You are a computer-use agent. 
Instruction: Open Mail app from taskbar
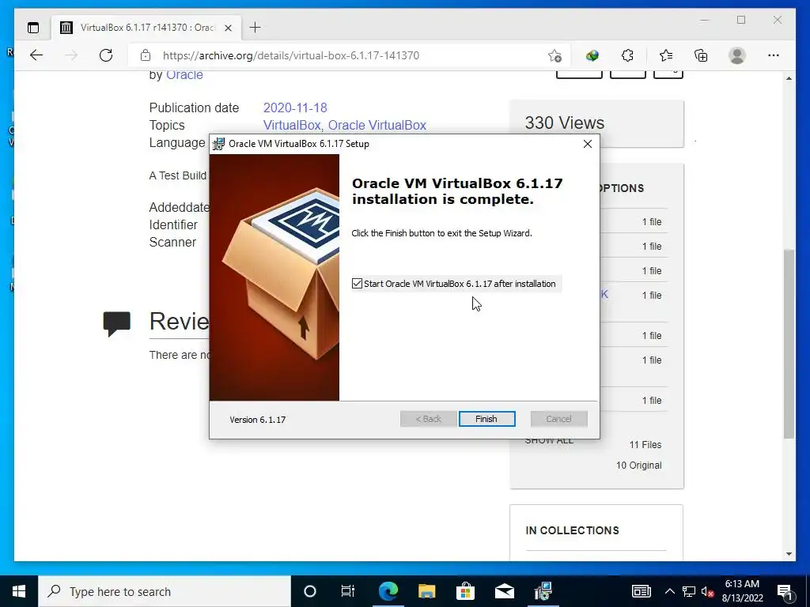coord(504,591)
